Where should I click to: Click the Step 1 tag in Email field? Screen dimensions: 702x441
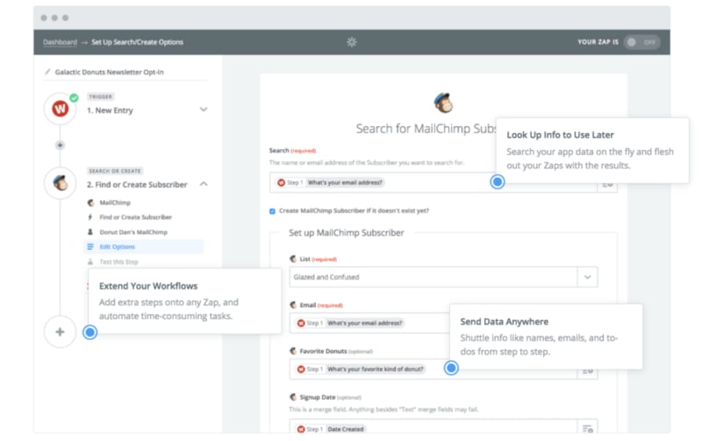[311, 323]
